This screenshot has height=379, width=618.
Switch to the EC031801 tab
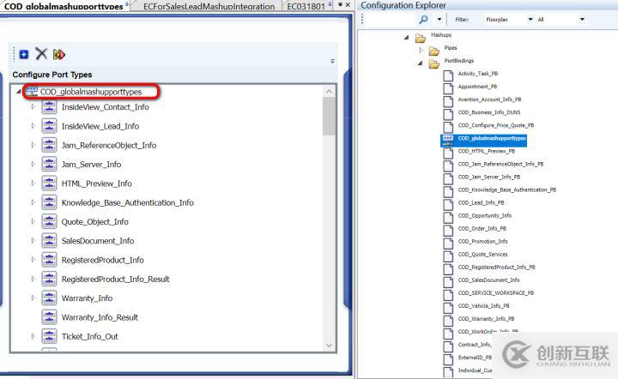pyautogui.click(x=306, y=6)
